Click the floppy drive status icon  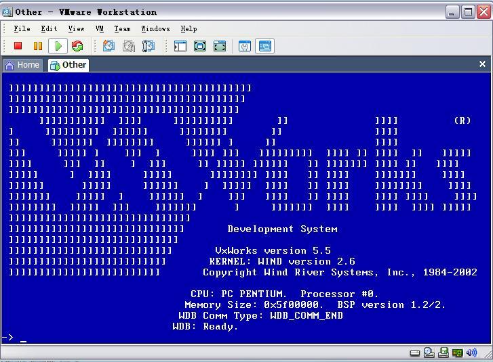pos(443,353)
